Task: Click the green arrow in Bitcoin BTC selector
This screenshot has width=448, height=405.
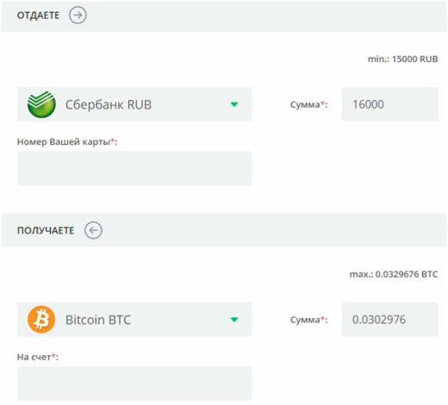Action: click(x=234, y=320)
